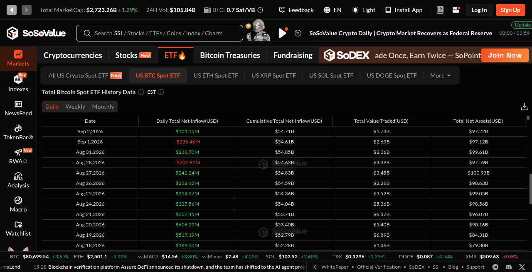Open the NewsFeed sidebar section
Viewport: 532px width, 272px height.
click(18, 109)
